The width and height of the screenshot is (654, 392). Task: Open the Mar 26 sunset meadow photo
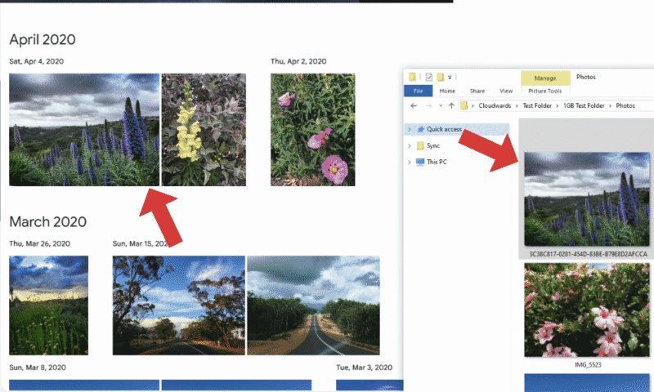pos(49,305)
